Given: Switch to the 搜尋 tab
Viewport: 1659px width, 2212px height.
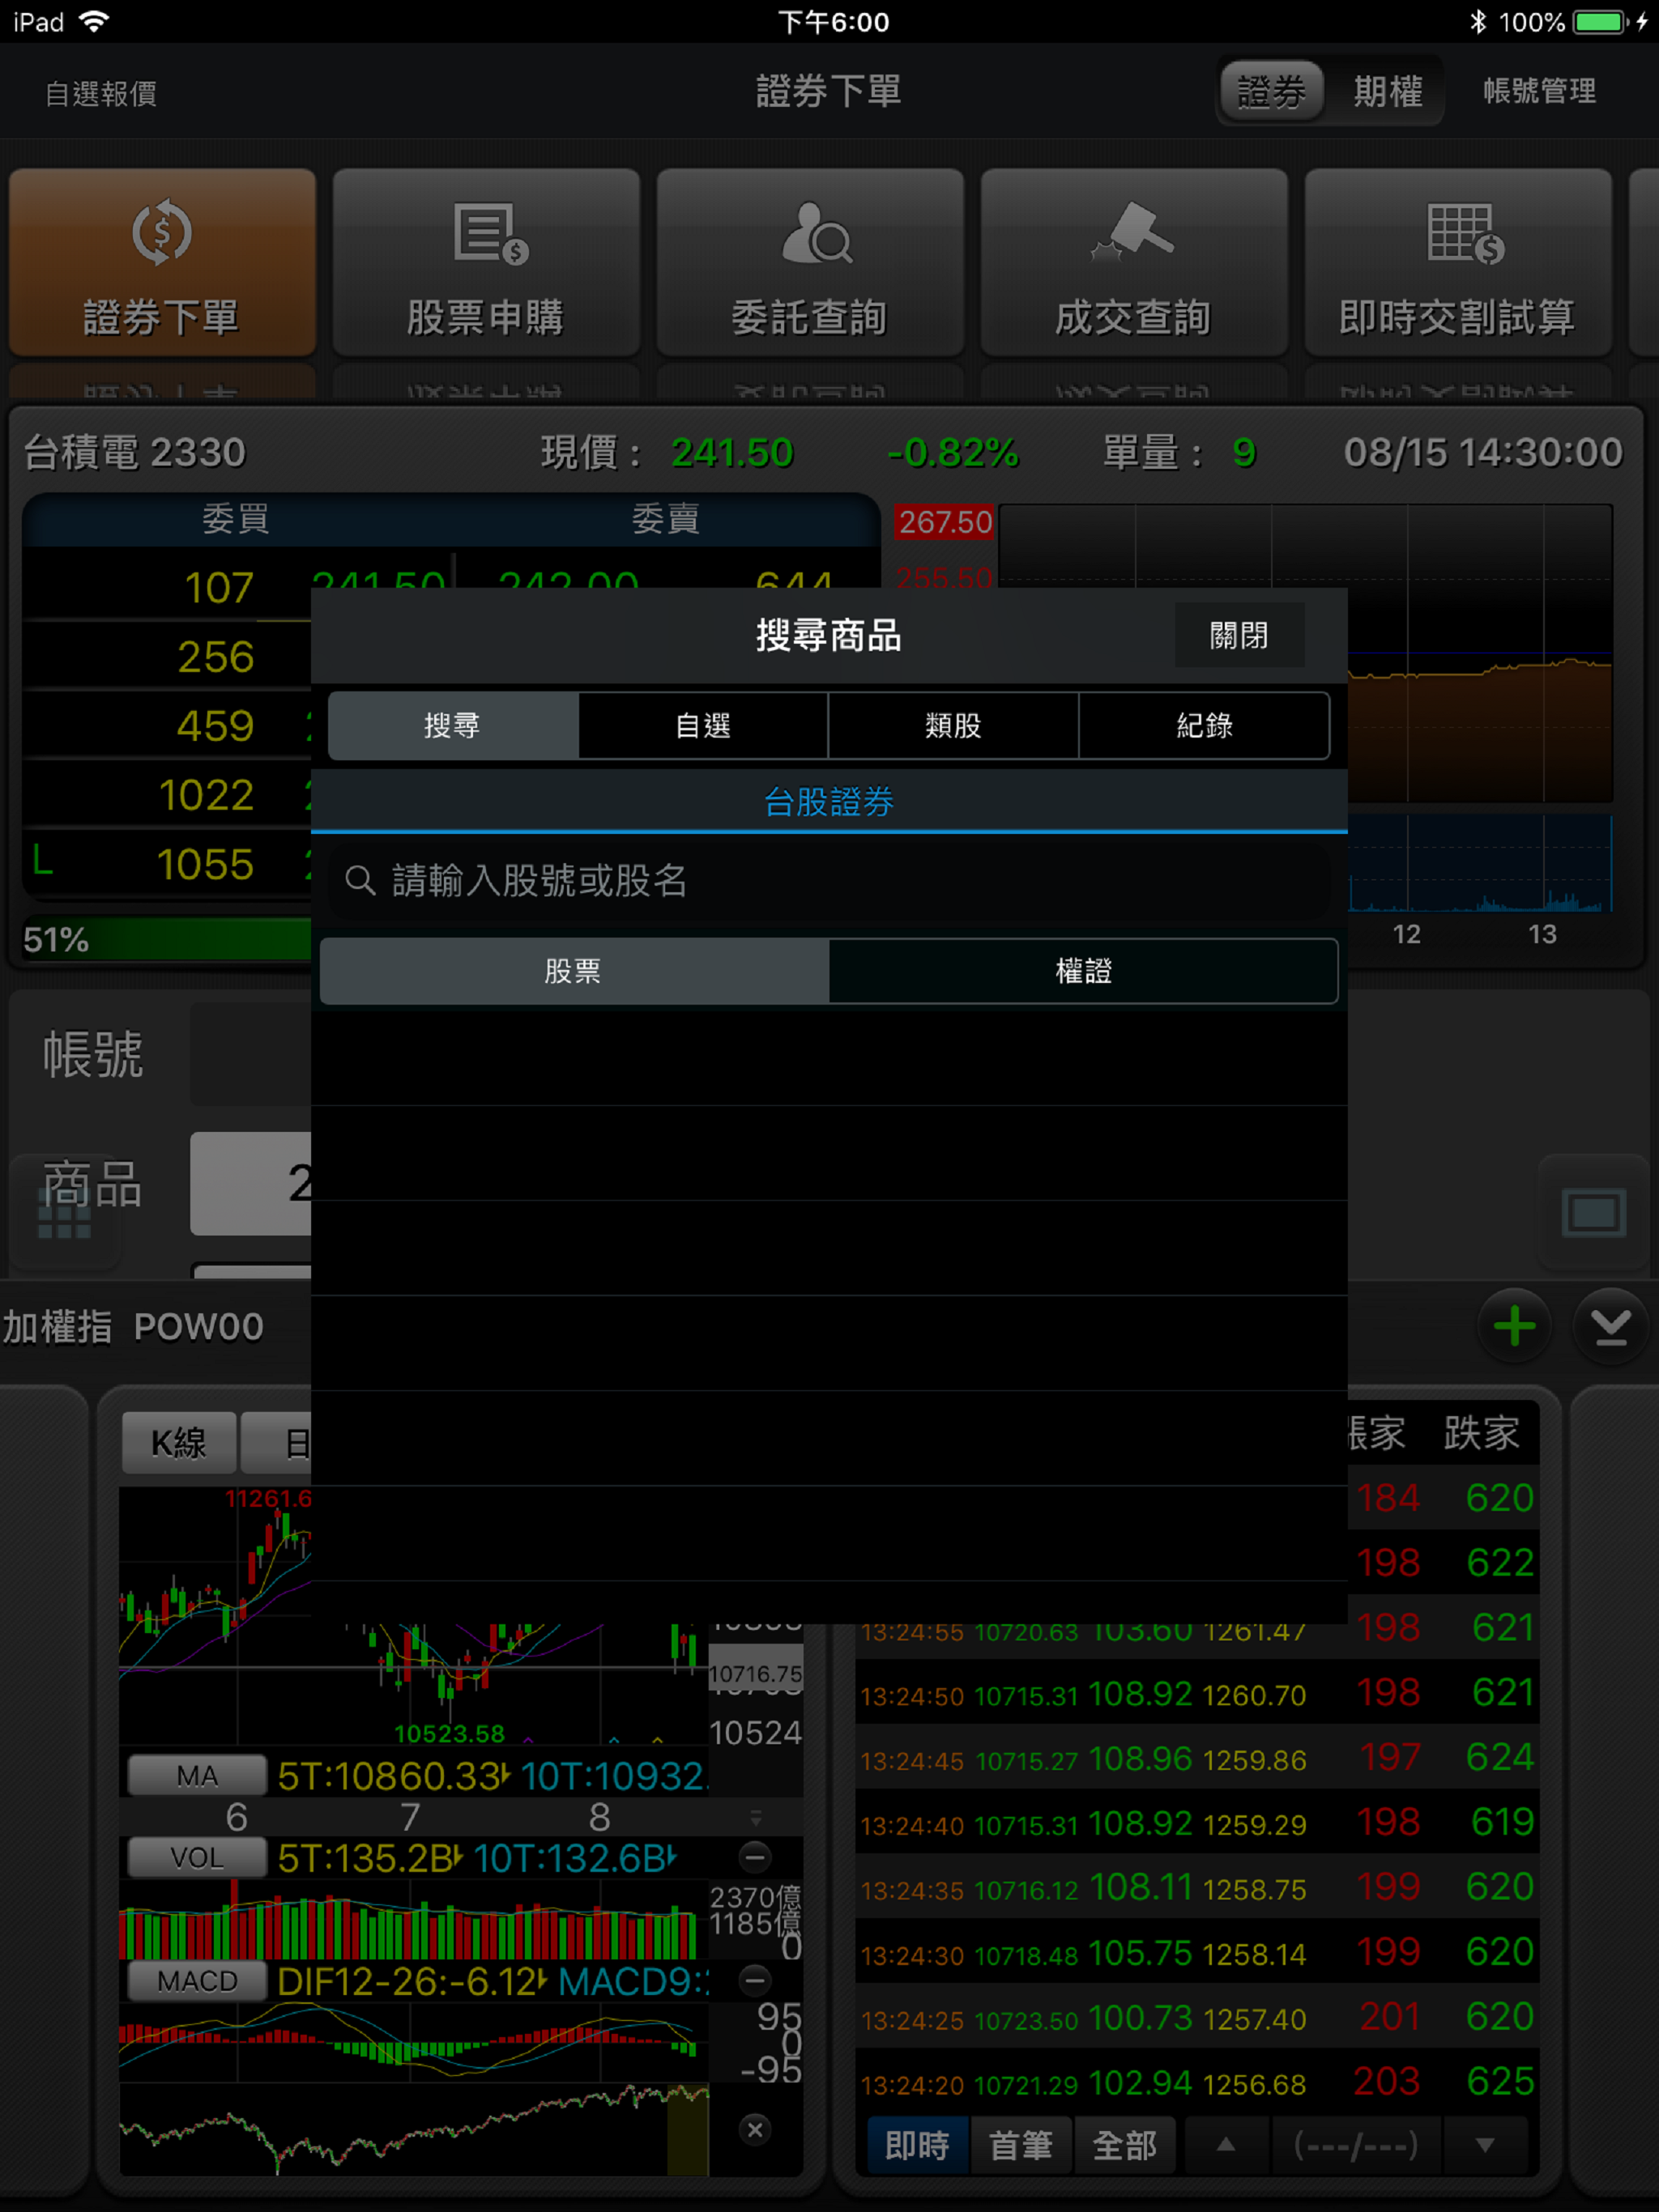Looking at the screenshot, I should coord(454,725).
